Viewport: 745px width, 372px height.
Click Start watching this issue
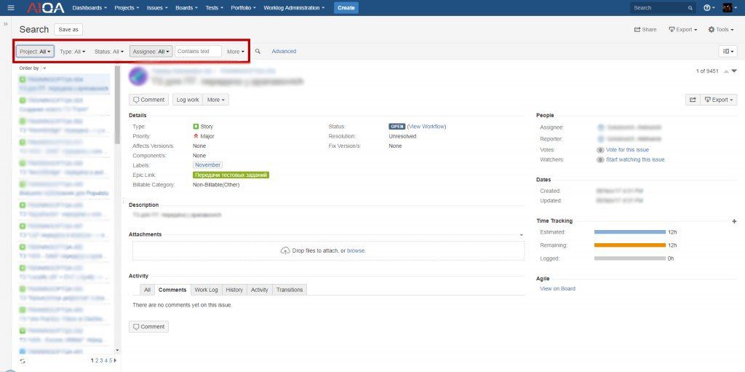635,160
